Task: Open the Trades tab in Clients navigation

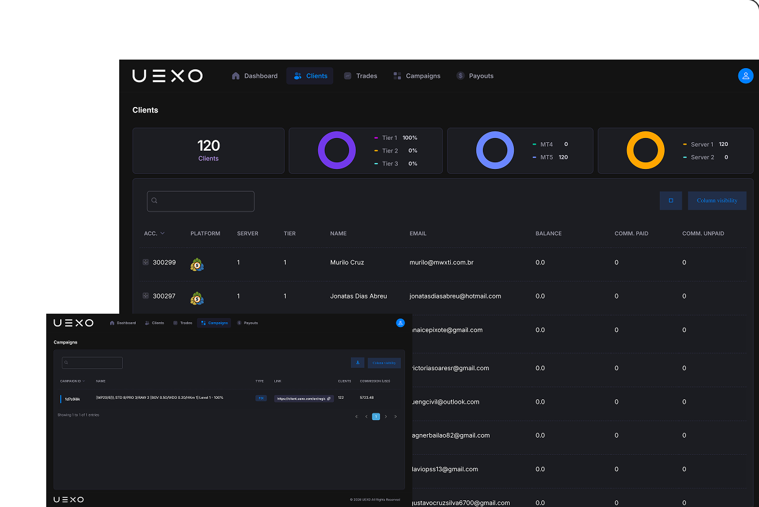Action: (x=361, y=76)
